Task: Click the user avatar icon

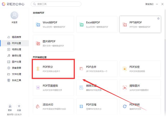Action: (x=15, y=15)
